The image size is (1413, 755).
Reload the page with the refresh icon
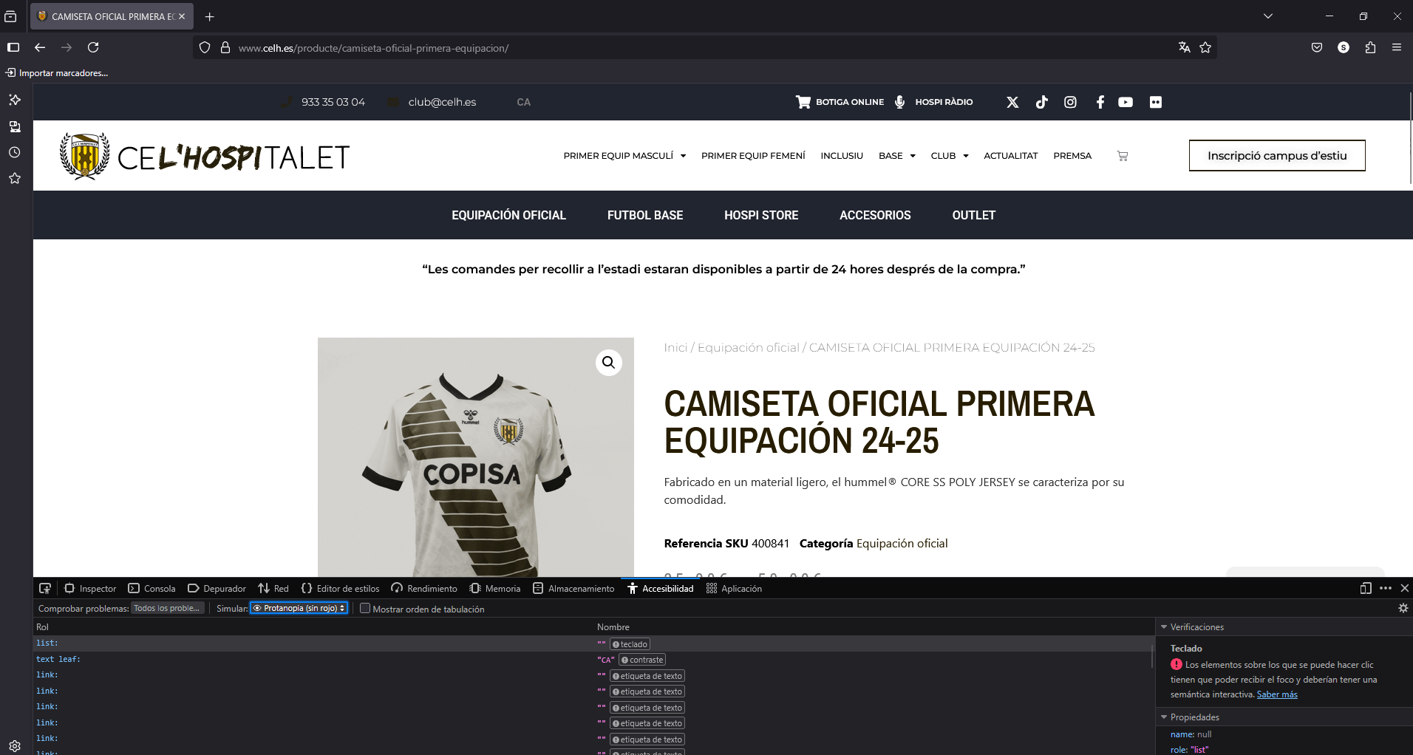93,47
